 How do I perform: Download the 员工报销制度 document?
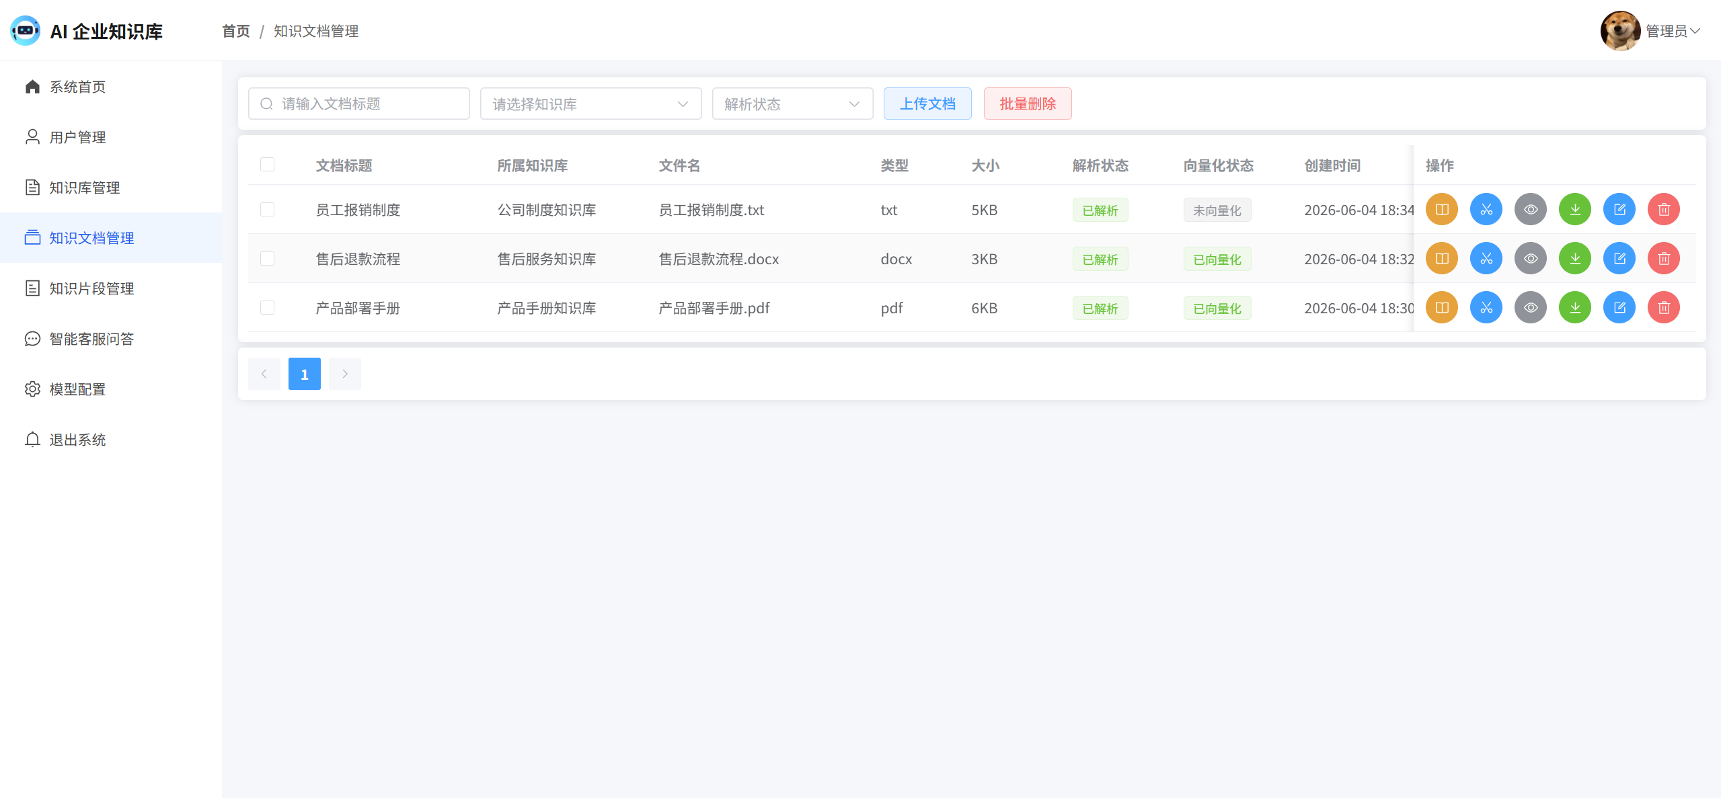point(1574,210)
